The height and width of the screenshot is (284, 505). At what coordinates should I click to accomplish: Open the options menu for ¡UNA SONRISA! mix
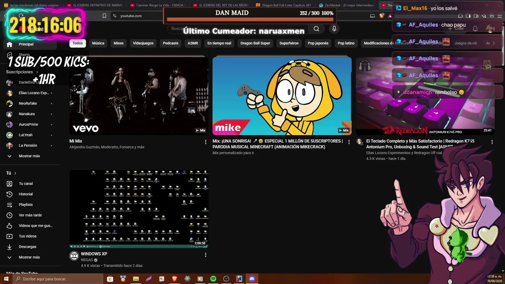click(x=348, y=142)
